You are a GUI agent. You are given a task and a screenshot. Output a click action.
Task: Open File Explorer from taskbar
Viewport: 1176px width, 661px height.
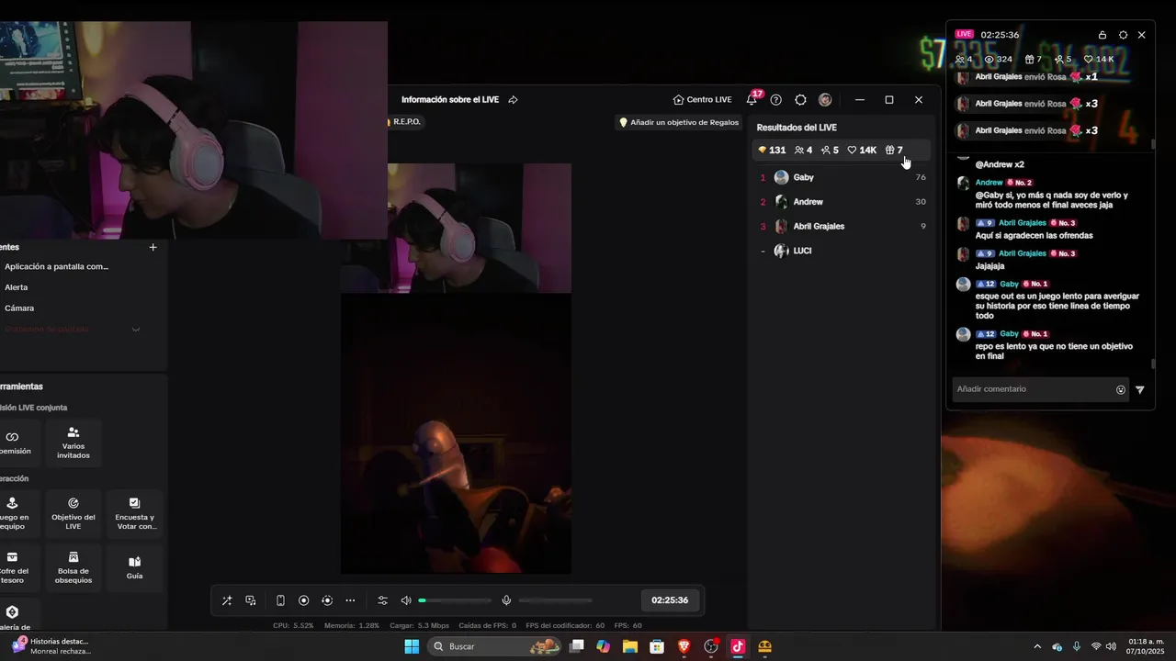(630, 646)
